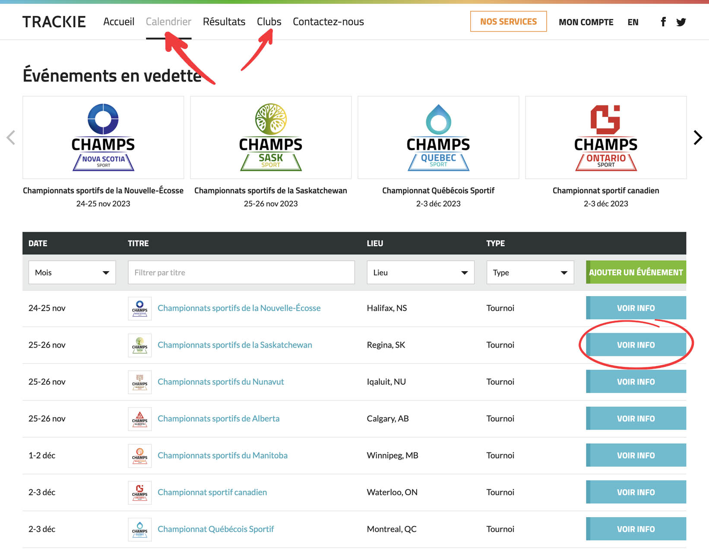
Task: Open Championnat Québécois Sportif link
Action: tap(215, 529)
